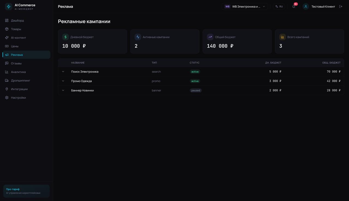
Task: Expand the Поиск Электроника campaign row
Action: pyautogui.click(x=63, y=72)
